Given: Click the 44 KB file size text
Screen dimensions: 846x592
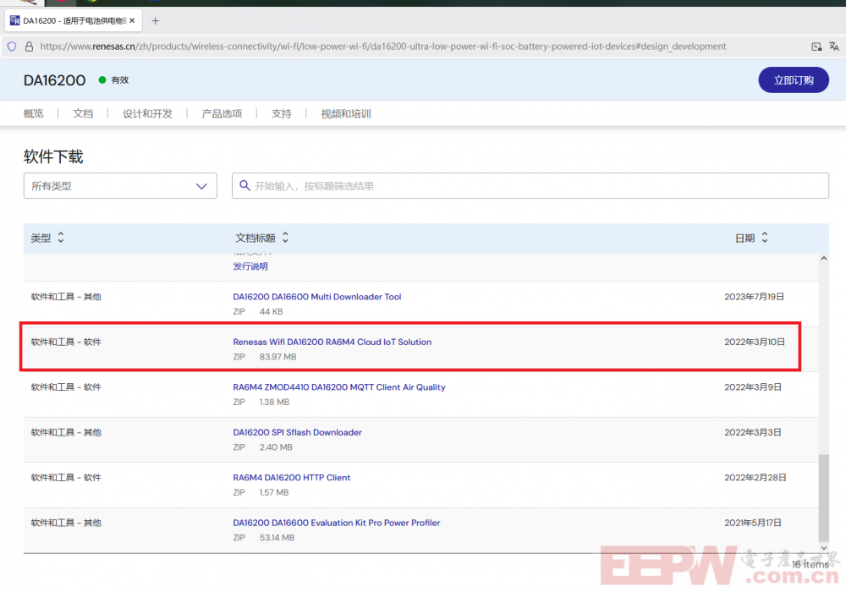Looking at the screenshot, I should point(271,311).
